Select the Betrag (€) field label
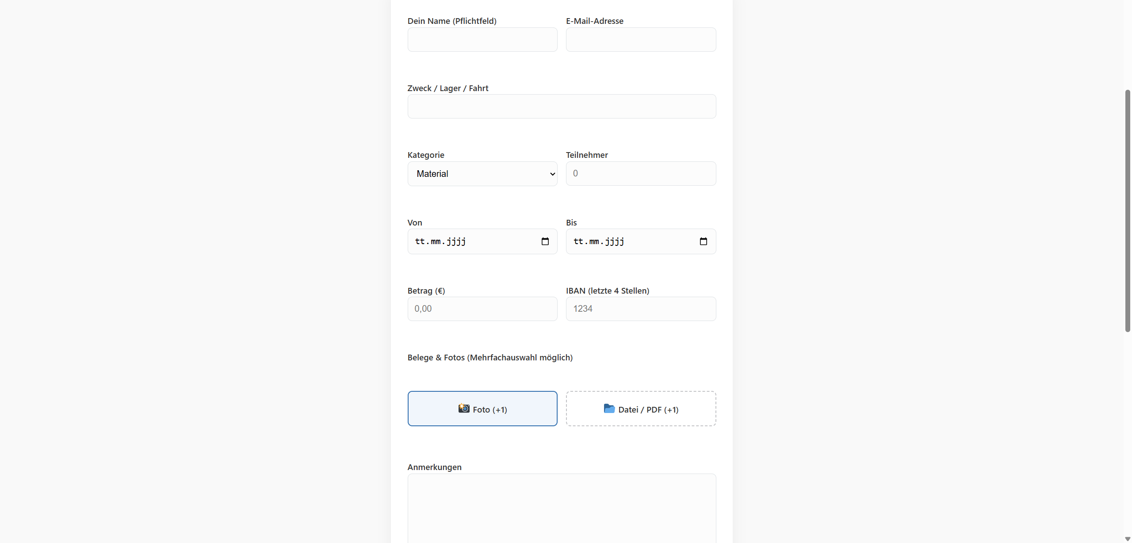This screenshot has height=543, width=1132. 426,291
